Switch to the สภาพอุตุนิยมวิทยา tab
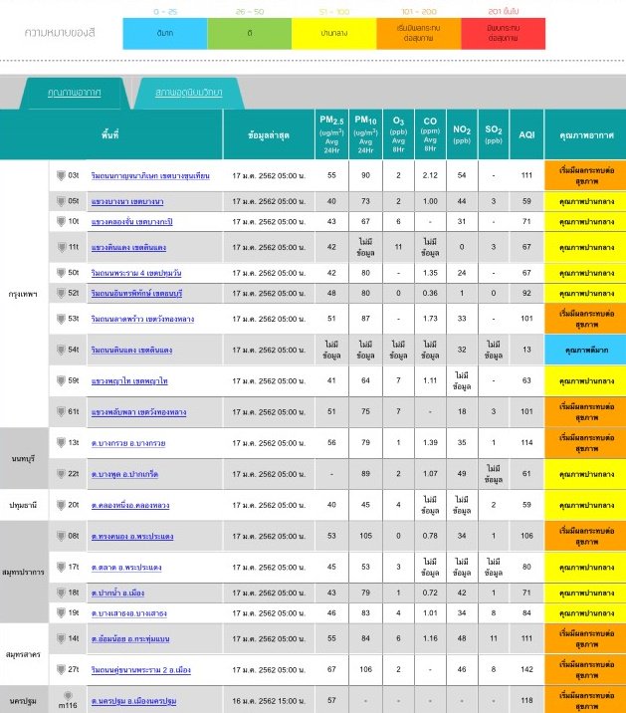 189,93
